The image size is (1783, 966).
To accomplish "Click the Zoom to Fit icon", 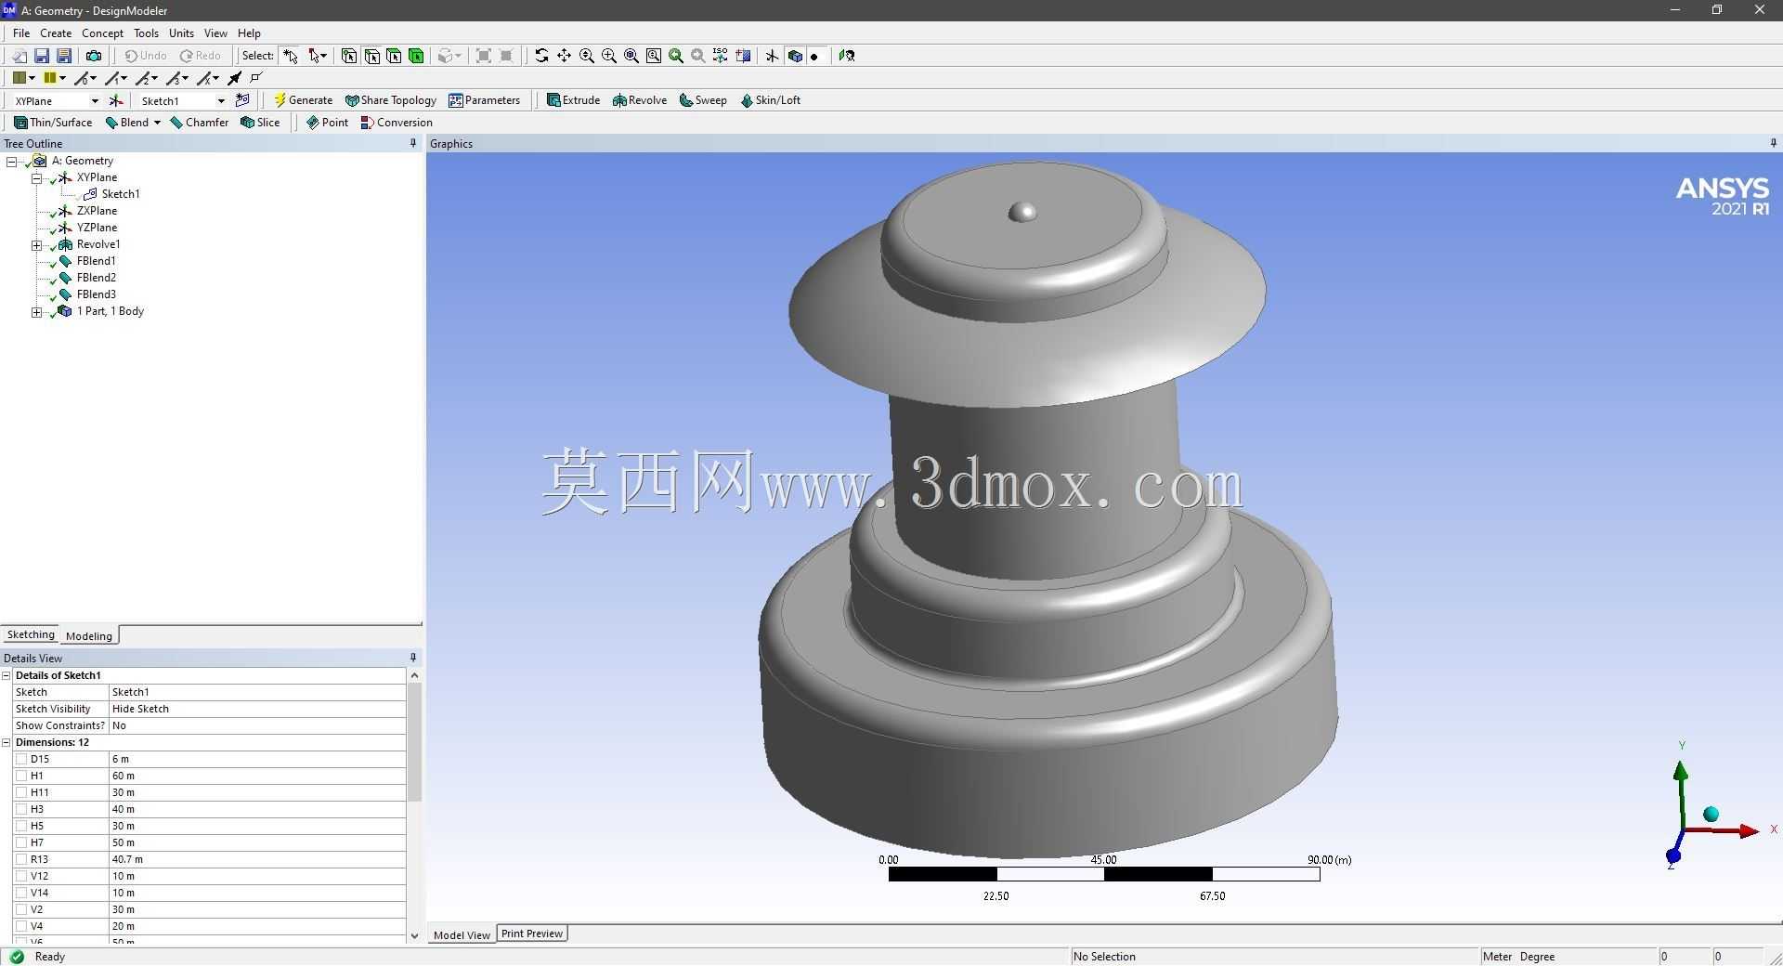I will pos(631,56).
